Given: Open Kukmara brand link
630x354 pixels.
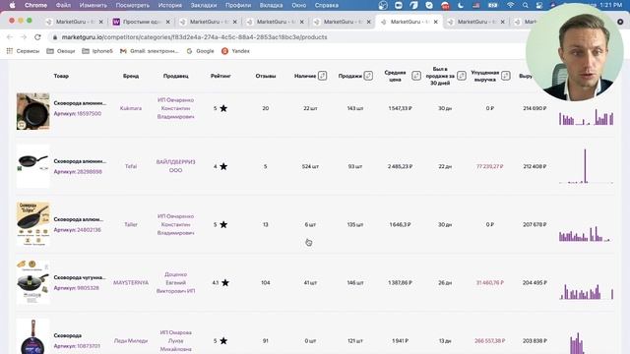Looking at the screenshot, I should [x=131, y=108].
